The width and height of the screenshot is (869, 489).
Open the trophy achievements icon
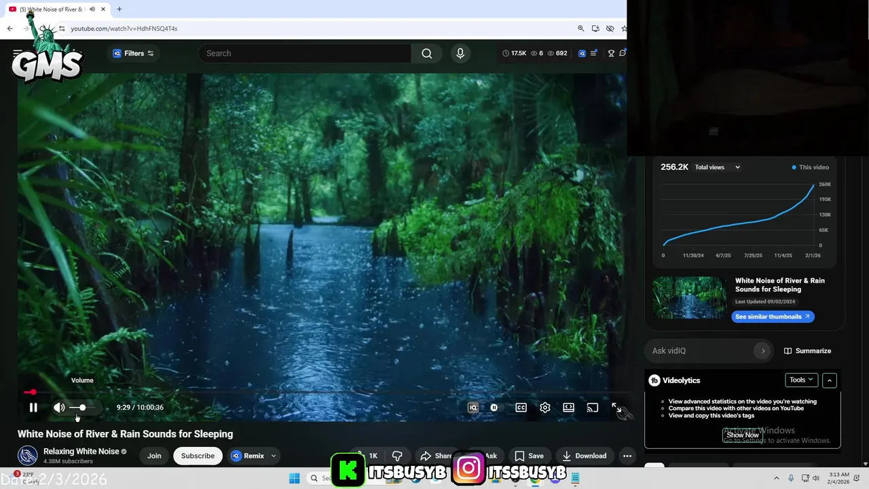(611, 53)
